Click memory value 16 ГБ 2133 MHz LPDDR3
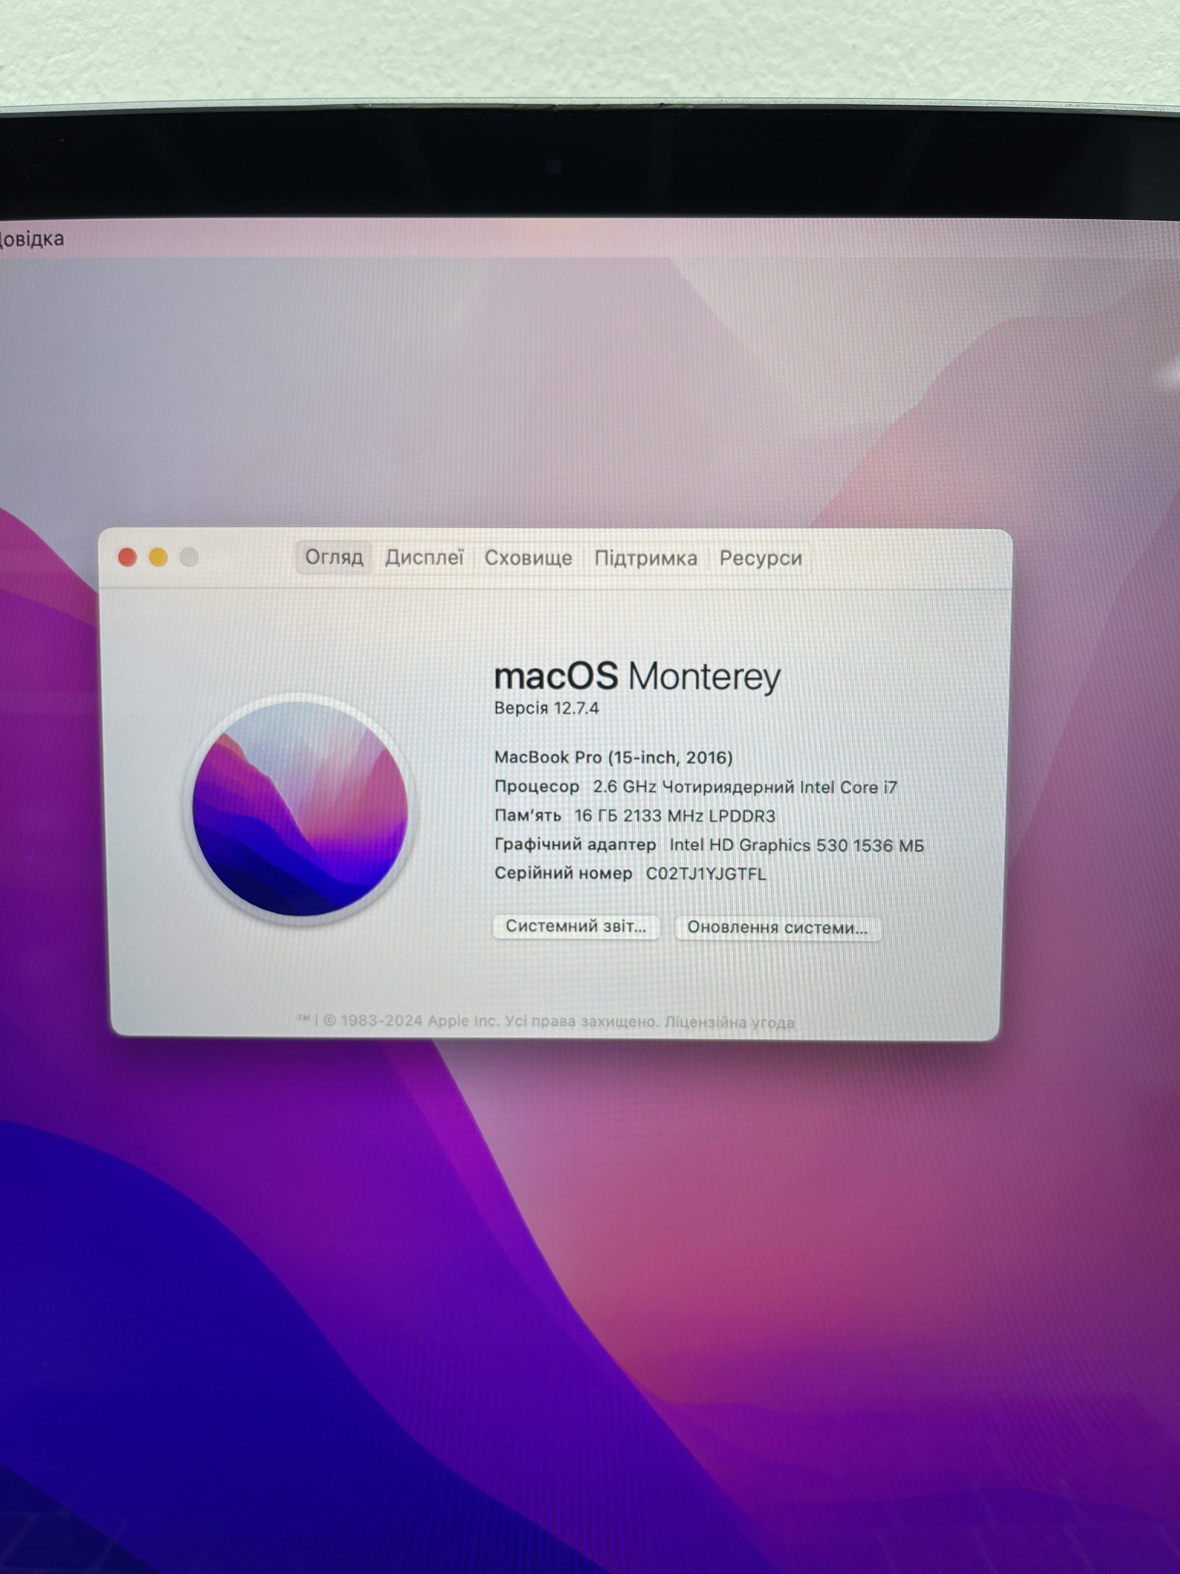 (675, 815)
